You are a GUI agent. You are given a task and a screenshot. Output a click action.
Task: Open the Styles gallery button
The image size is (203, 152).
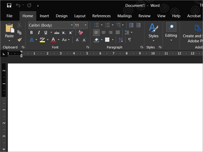tap(154, 32)
